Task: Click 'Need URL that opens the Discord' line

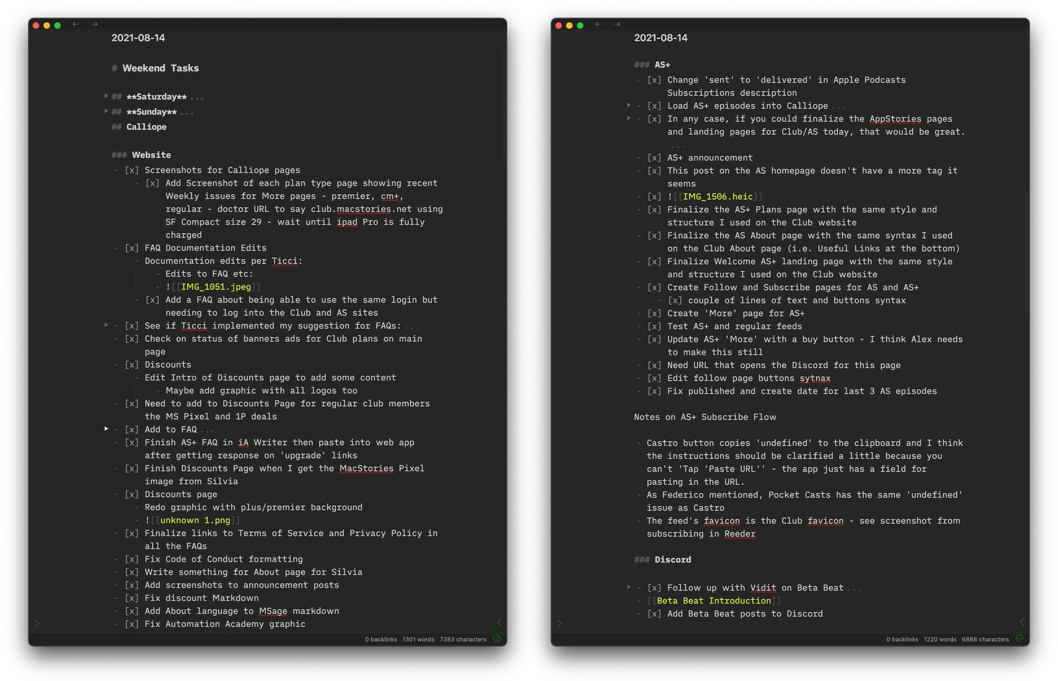Action: (x=784, y=365)
